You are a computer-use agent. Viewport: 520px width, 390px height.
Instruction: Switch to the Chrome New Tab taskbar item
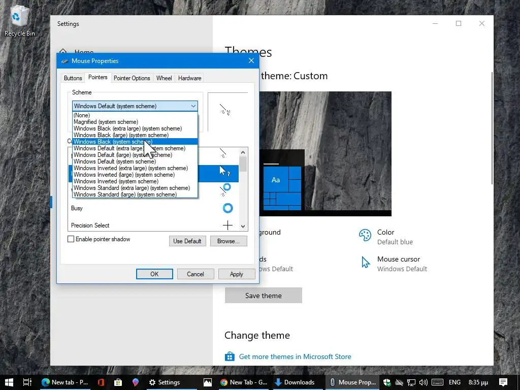coord(244,382)
